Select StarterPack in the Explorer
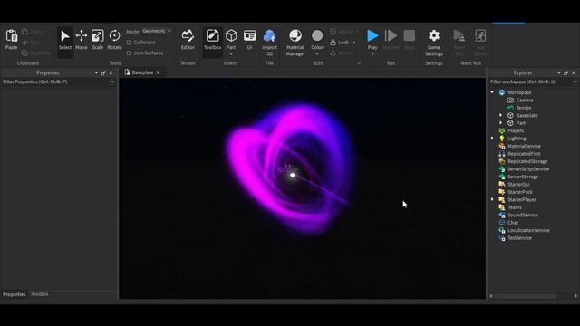The width and height of the screenshot is (580, 326). pyautogui.click(x=520, y=192)
